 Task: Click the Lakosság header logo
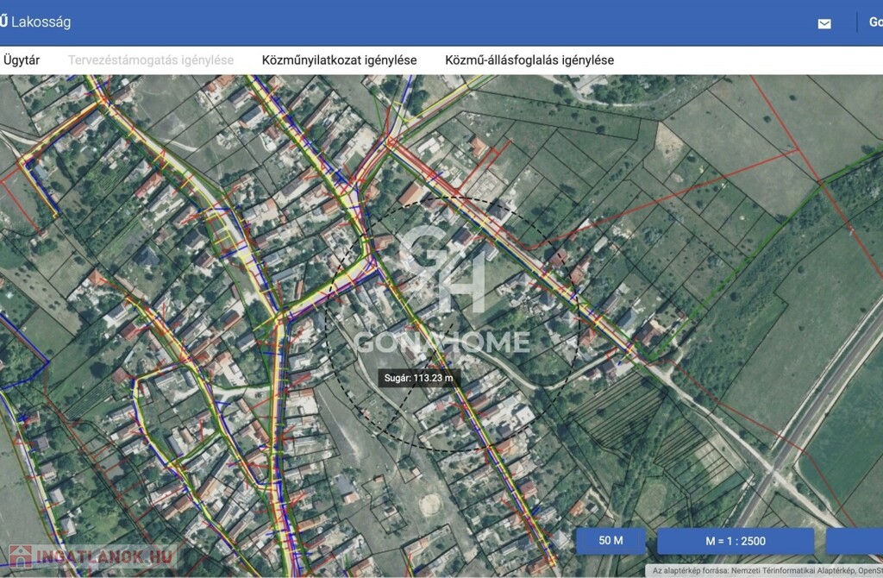pos(36,22)
